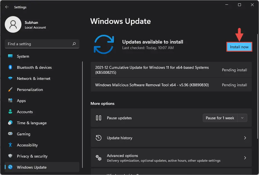
Task: Open Accessibility settings
Action: [x=42, y=145]
